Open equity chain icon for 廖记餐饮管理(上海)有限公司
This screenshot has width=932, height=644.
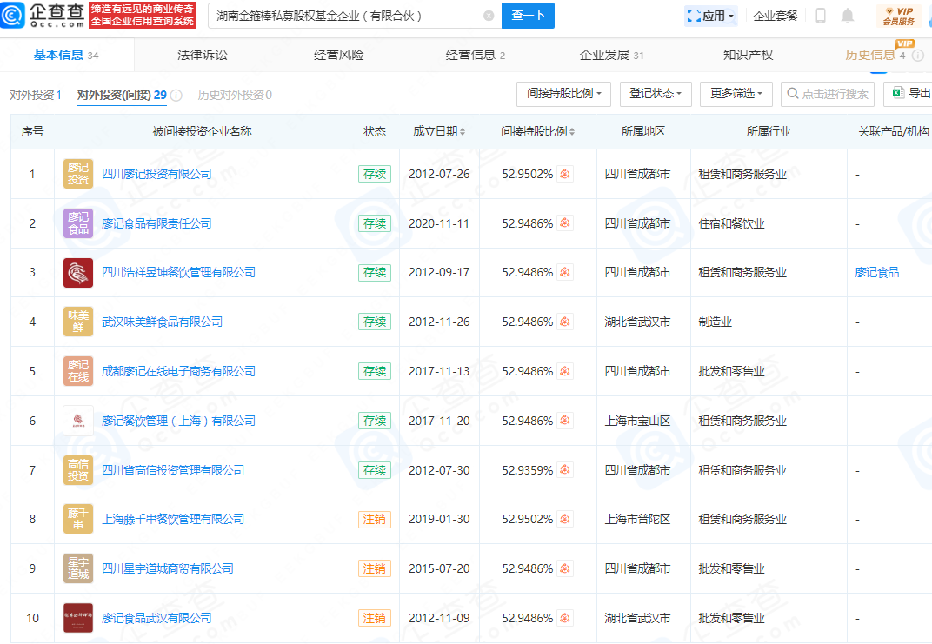tap(565, 421)
